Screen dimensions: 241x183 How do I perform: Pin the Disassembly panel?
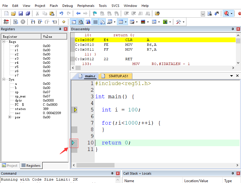click(x=233, y=29)
